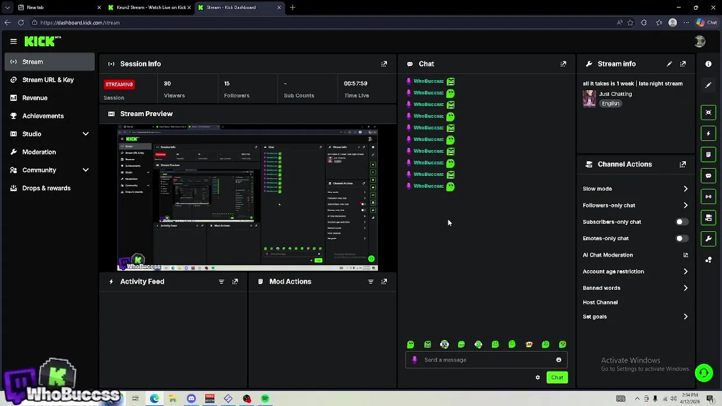This screenshot has width=722, height=406.
Task: Pop out the Activity Feed panel
Action: [x=235, y=281]
